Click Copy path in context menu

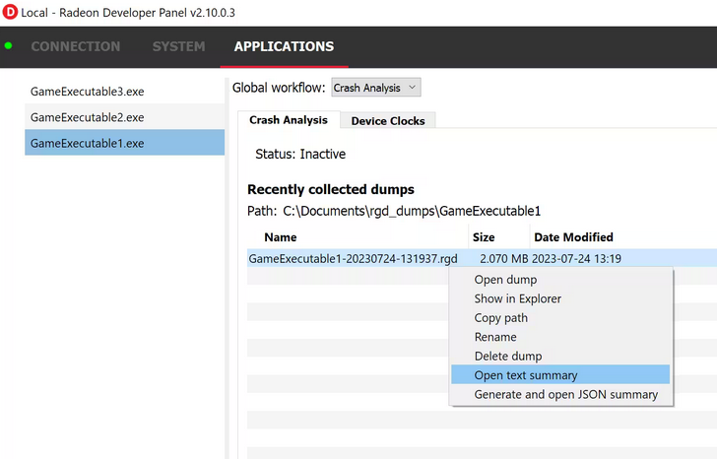pos(500,318)
